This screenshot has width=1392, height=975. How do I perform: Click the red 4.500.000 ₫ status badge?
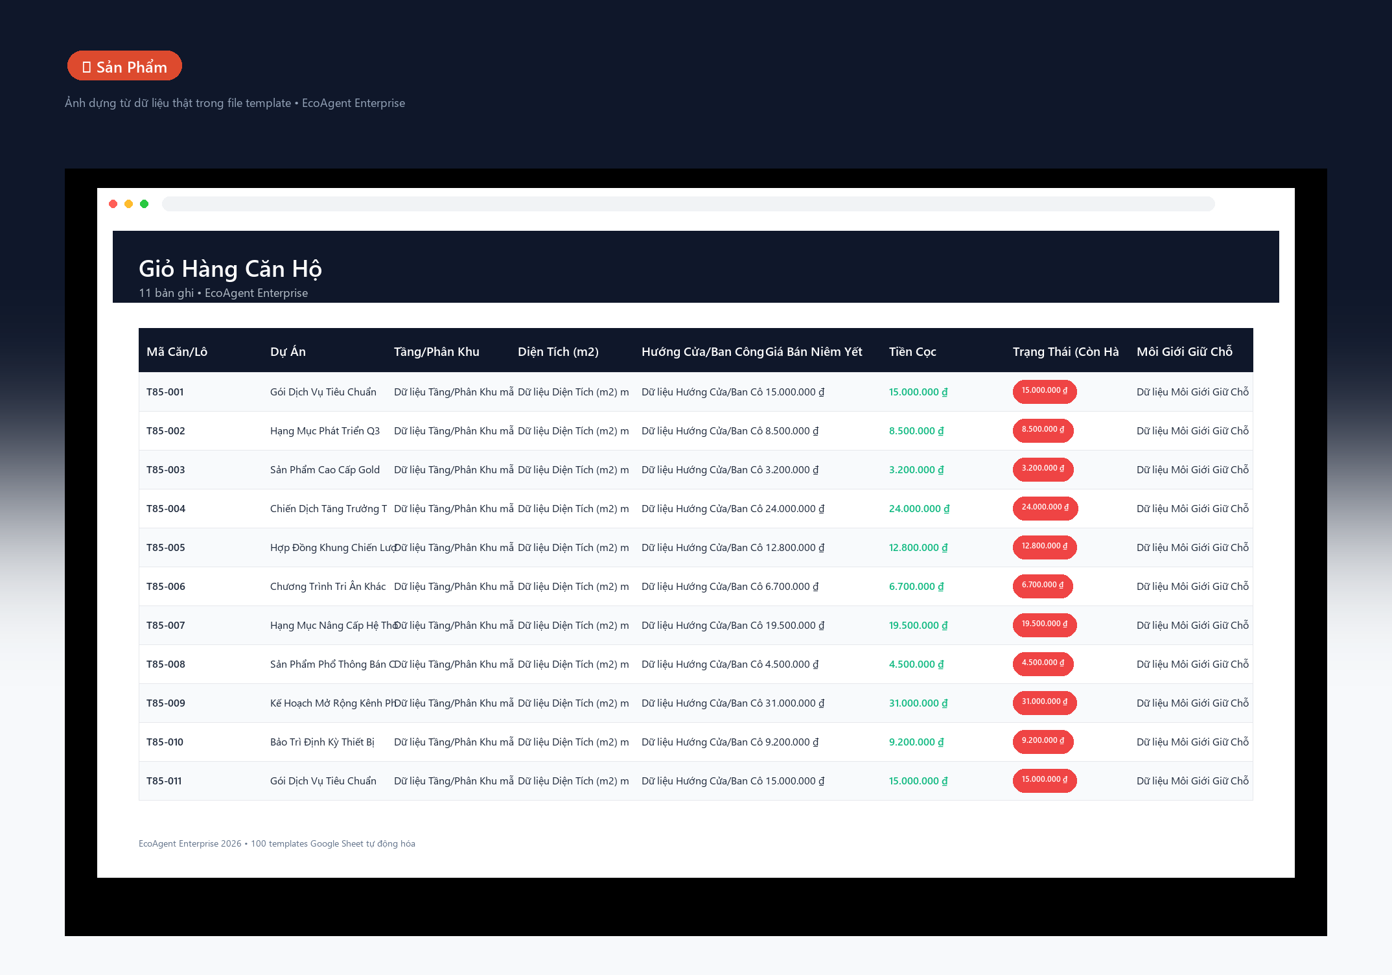tap(1043, 663)
